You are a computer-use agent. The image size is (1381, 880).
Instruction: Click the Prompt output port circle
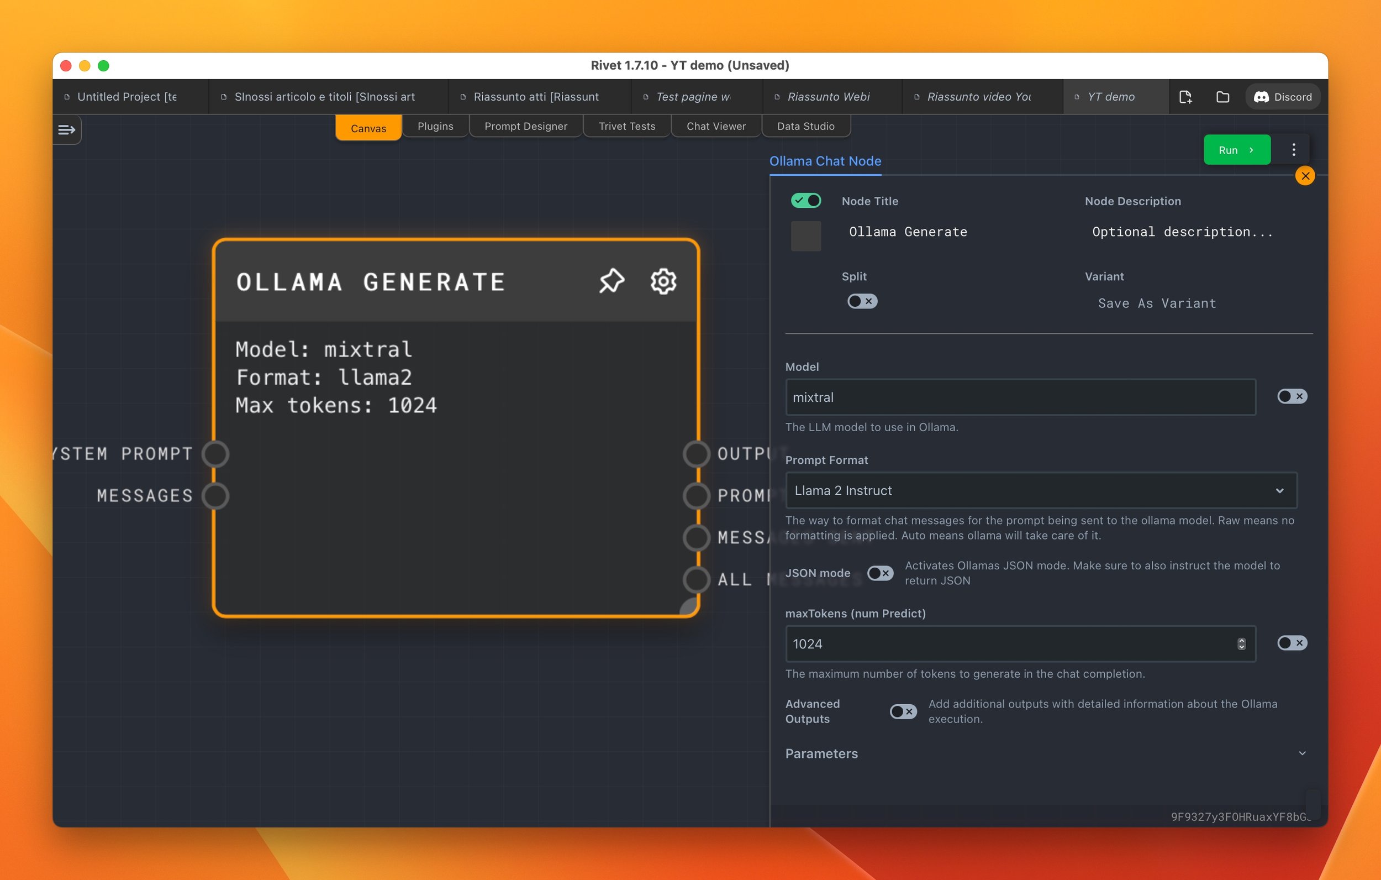697,496
